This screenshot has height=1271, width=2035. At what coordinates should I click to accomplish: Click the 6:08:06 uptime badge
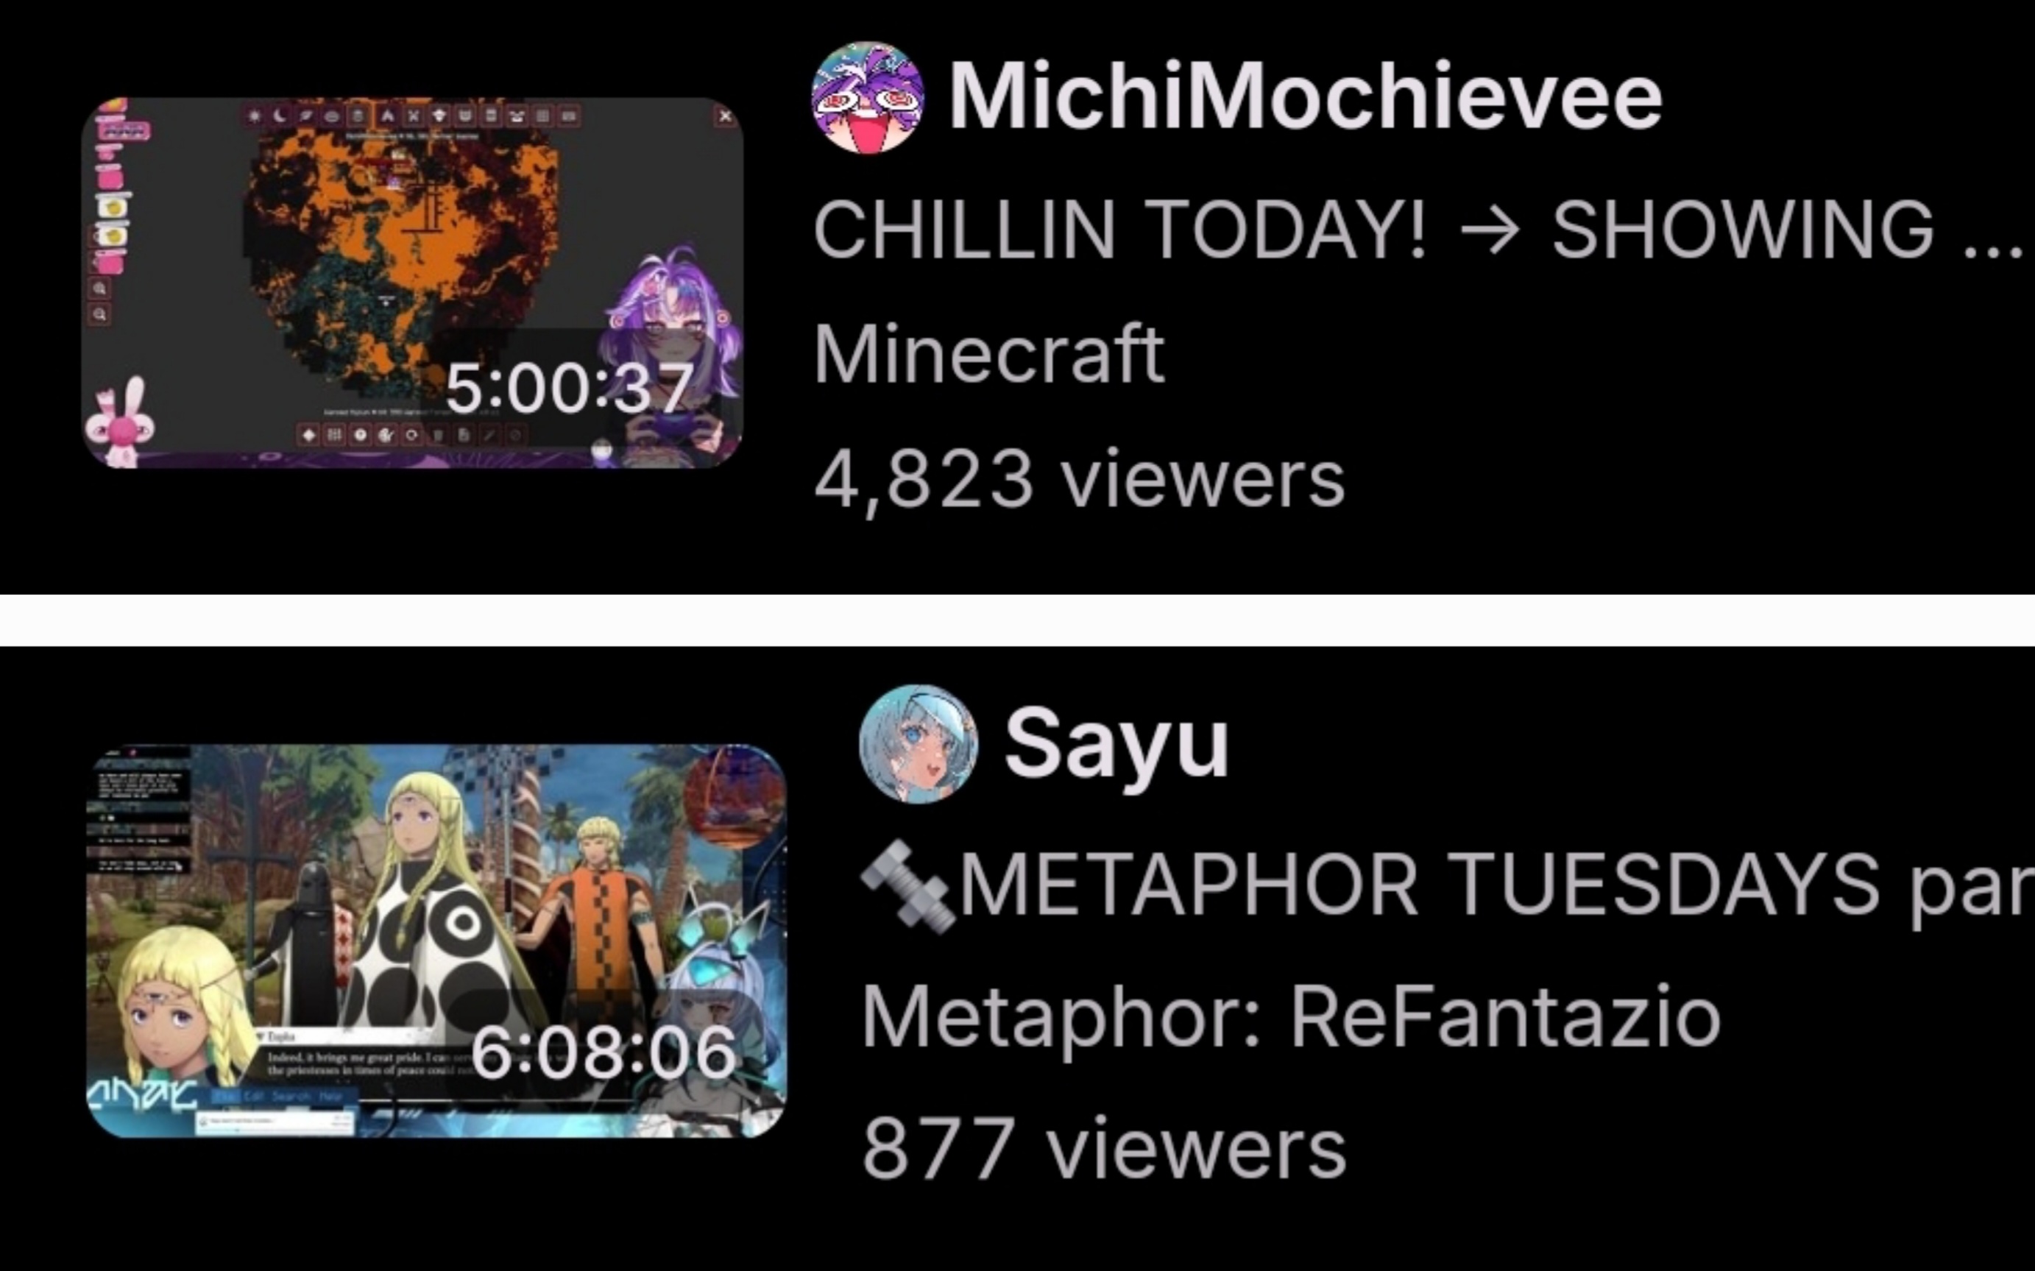603,1053
